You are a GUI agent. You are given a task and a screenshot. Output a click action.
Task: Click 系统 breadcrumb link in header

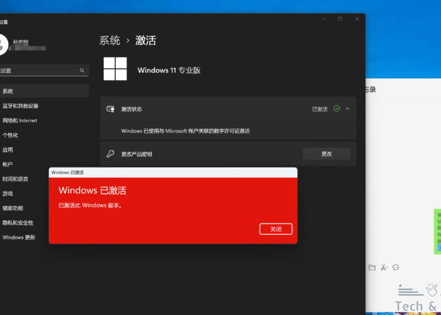point(110,40)
